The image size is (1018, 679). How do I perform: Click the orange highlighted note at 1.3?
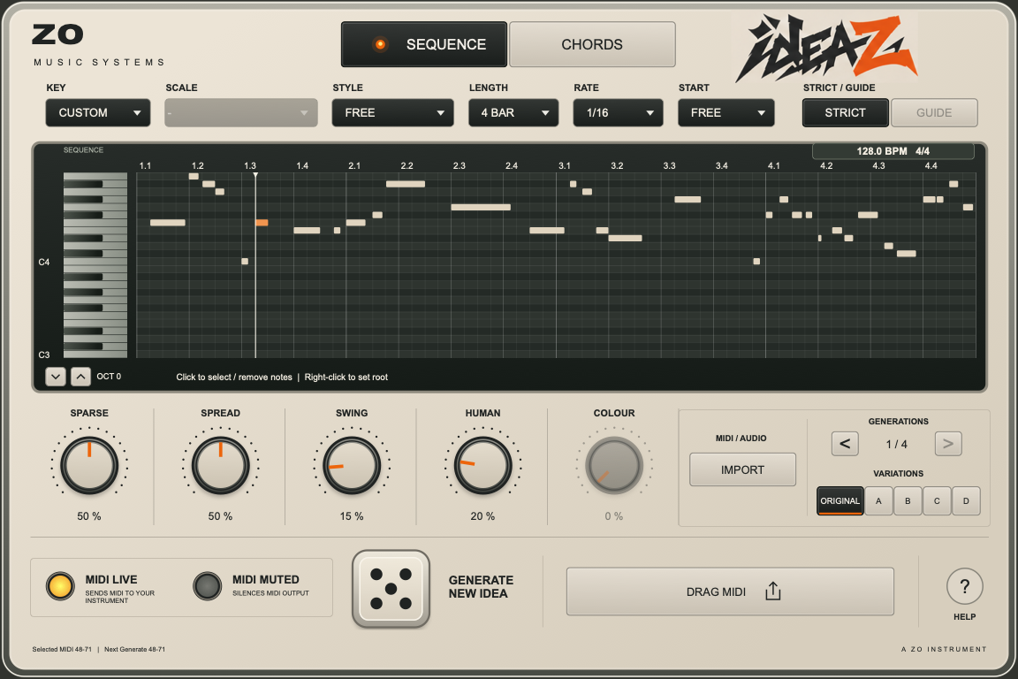262,223
